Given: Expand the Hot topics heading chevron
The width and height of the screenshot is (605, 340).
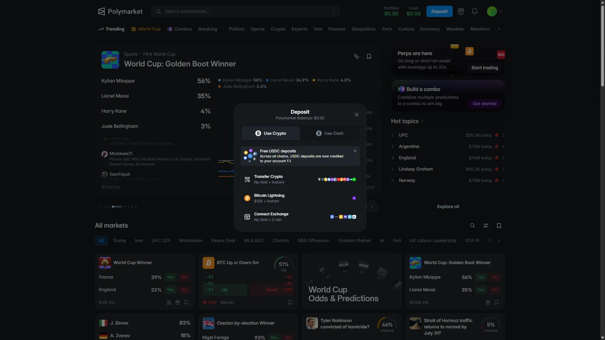Looking at the screenshot, I should pos(422,122).
